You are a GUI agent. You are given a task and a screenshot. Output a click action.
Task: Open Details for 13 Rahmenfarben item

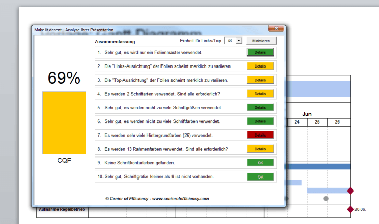pyautogui.click(x=260, y=149)
